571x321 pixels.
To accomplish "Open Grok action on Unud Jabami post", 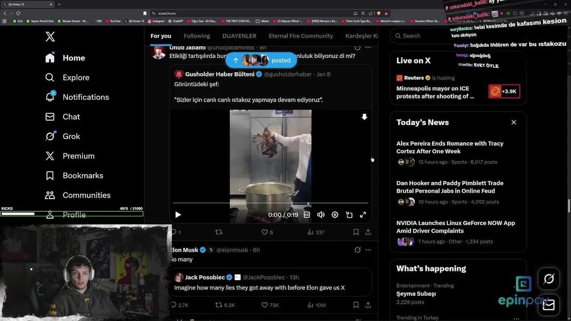I will click(357, 47).
